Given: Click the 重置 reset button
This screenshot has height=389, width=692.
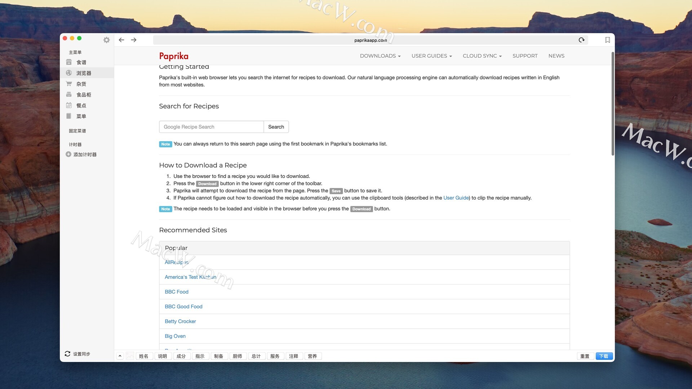Looking at the screenshot, I should [585, 356].
